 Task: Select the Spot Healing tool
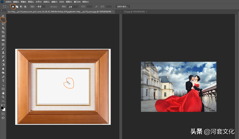[x=3, y=45]
